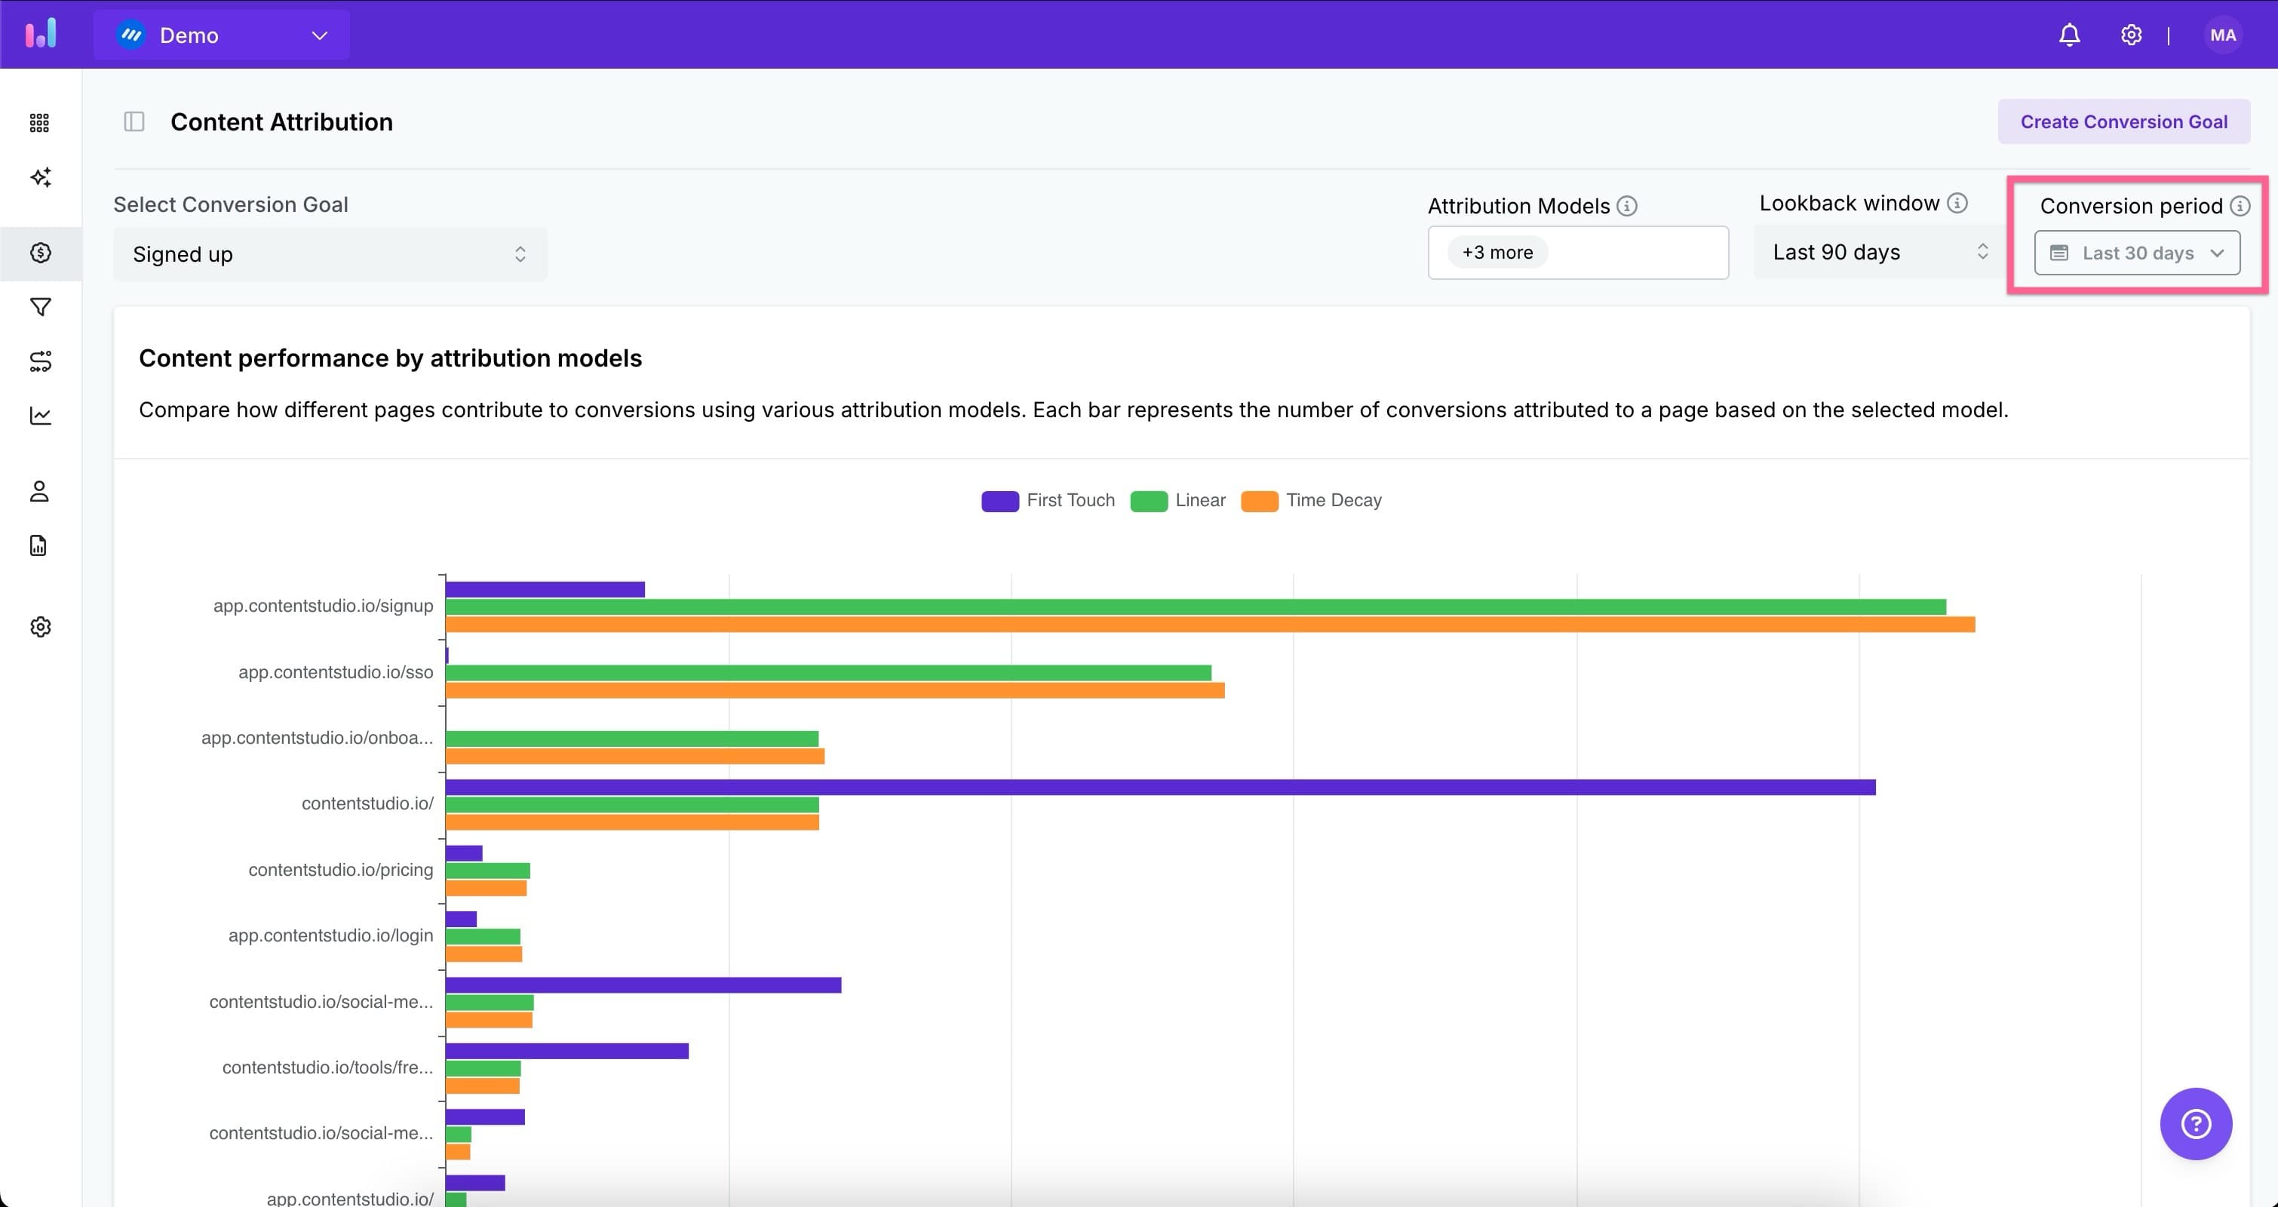Click the line chart trends sidebar icon
The width and height of the screenshot is (2278, 1207).
pyautogui.click(x=40, y=416)
